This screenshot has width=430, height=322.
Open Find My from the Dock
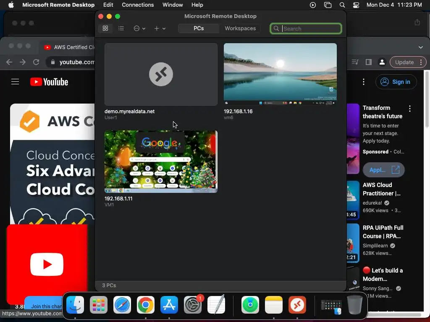250,305
